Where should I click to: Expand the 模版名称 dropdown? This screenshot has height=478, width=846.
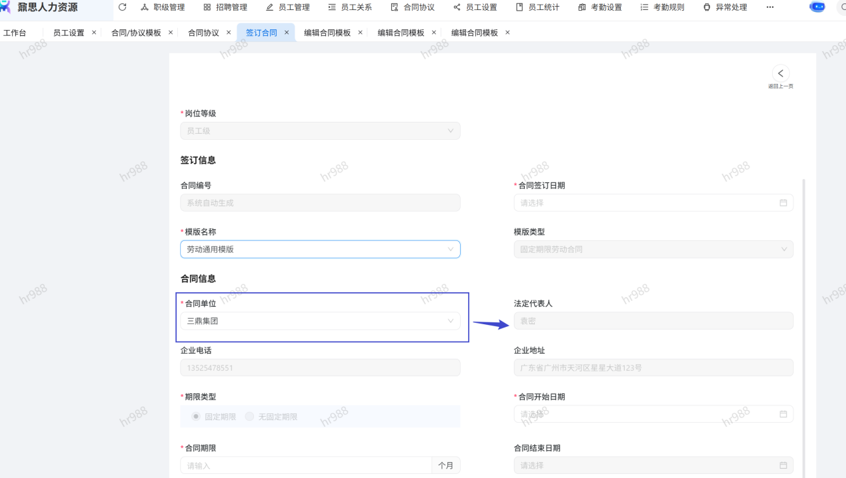(x=320, y=250)
